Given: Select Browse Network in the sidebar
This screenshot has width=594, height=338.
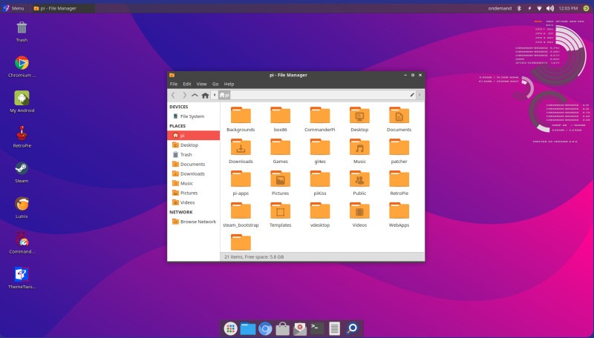Looking at the screenshot, I should click(197, 222).
